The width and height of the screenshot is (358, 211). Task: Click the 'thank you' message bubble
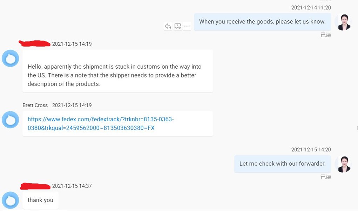click(40, 200)
